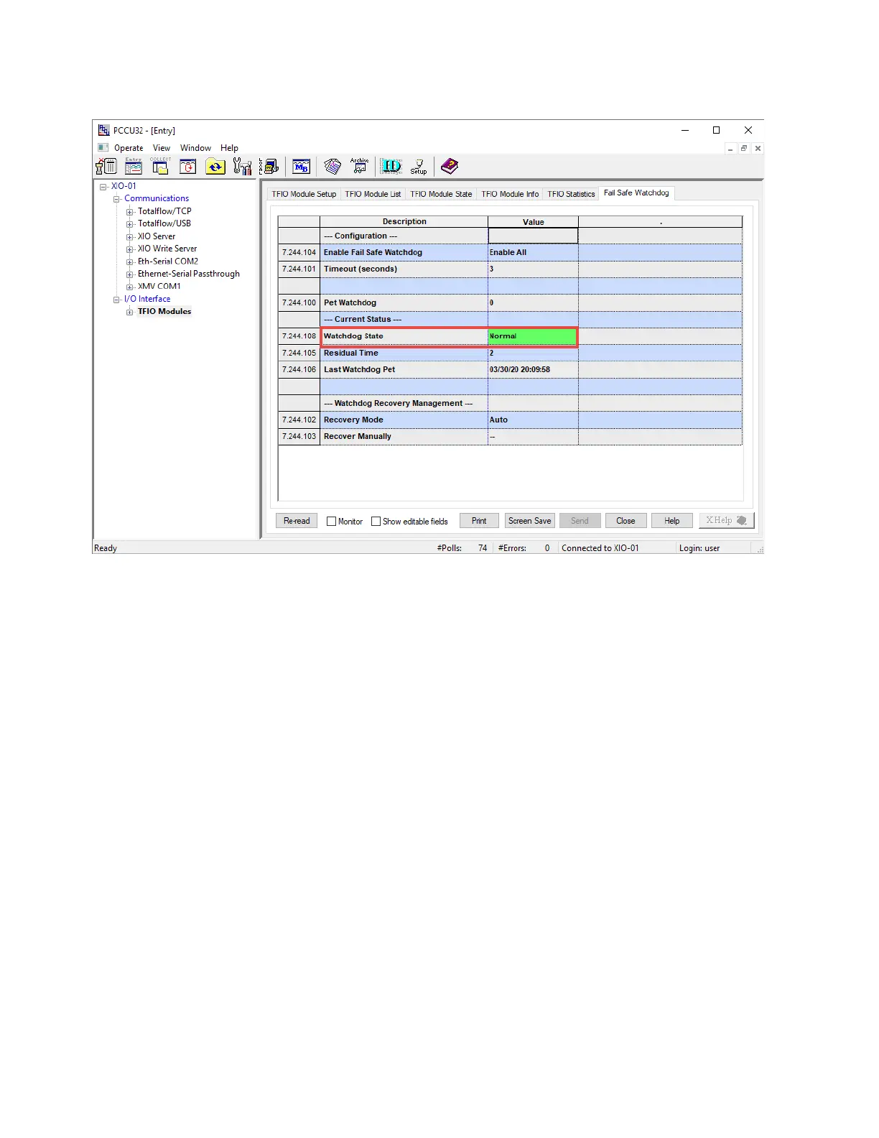Screen dimensions: 879x1138
Task: Click the Close button in the bottom button row
Action: point(625,521)
